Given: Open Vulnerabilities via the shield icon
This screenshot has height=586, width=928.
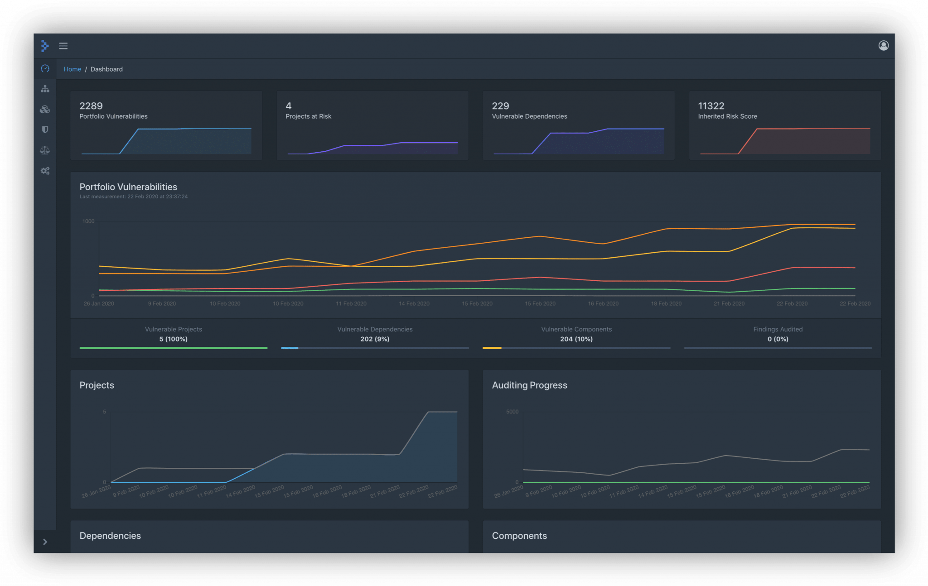Looking at the screenshot, I should pyautogui.click(x=45, y=130).
